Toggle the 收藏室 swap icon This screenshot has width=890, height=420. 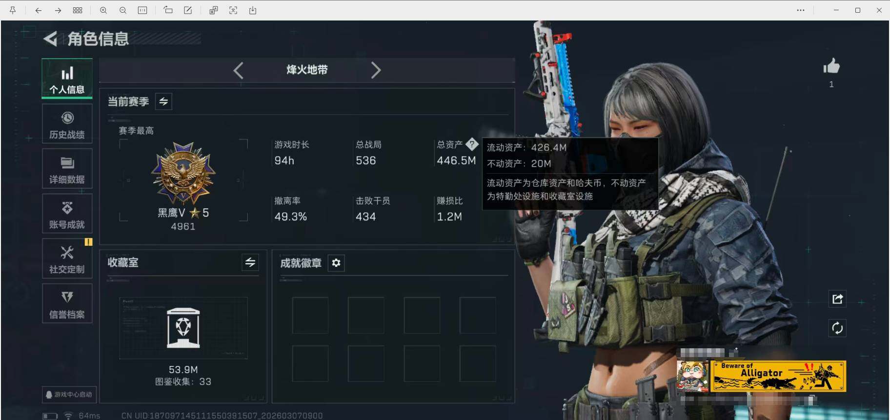tap(250, 262)
